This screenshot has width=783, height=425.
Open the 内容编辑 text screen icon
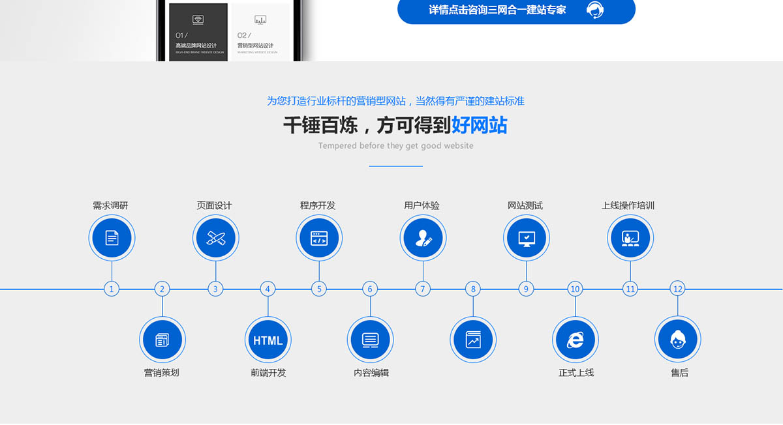(x=370, y=340)
